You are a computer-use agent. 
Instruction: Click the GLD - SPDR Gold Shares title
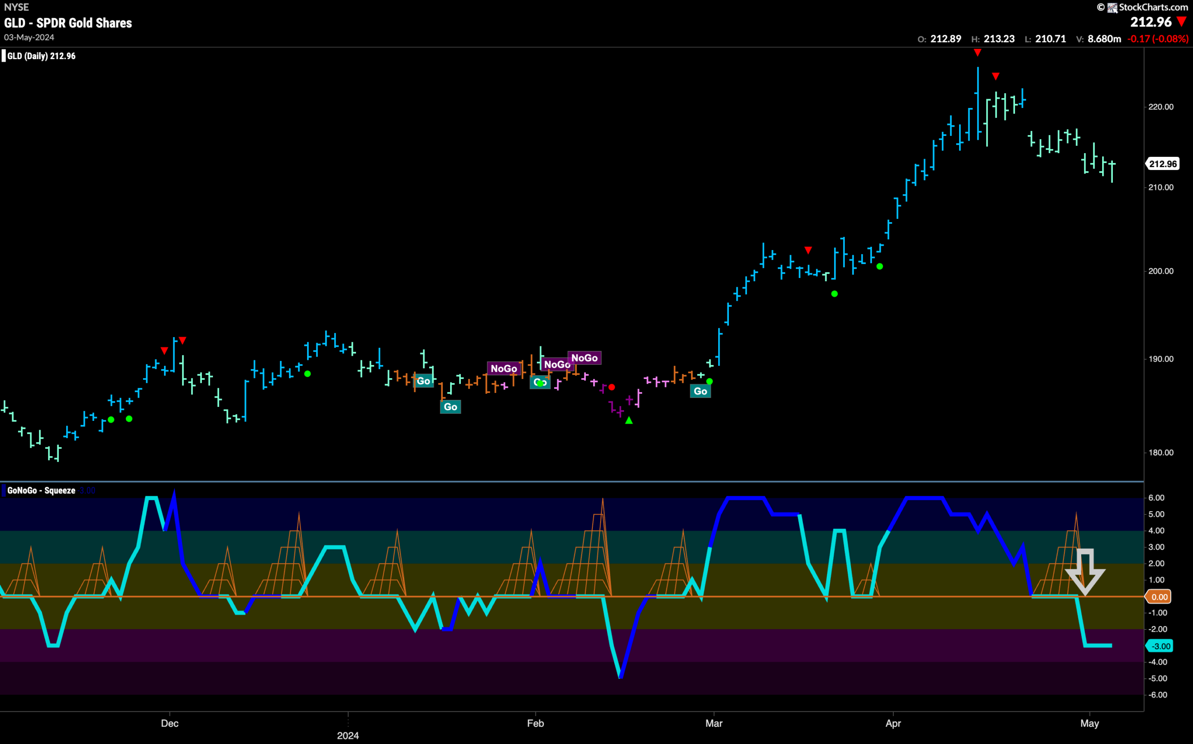coord(68,23)
